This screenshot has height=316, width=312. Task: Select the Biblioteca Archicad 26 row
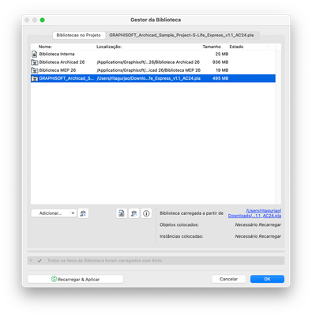click(x=153, y=62)
